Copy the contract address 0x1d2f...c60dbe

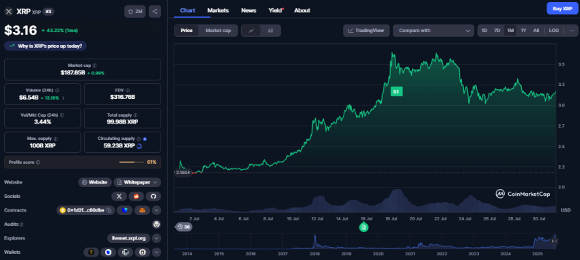click(x=109, y=210)
